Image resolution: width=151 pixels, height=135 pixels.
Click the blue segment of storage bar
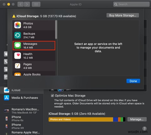[x=116, y=119]
